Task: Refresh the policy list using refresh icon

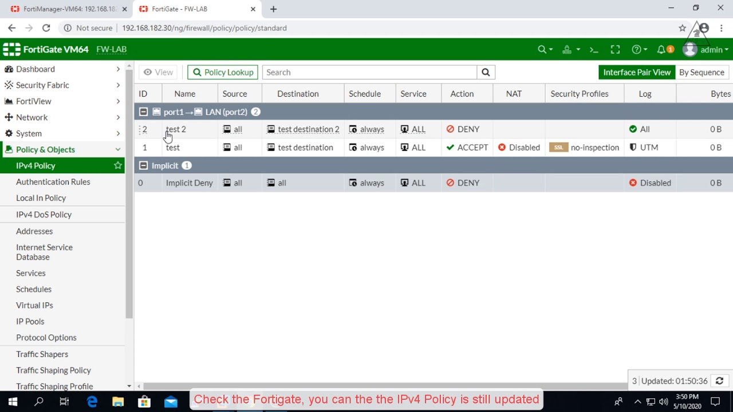Action: coord(719,381)
